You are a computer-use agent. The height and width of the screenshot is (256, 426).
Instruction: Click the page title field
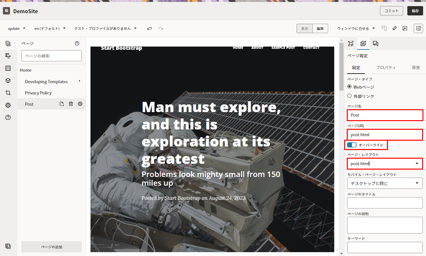pyautogui.click(x=385, y=203)
